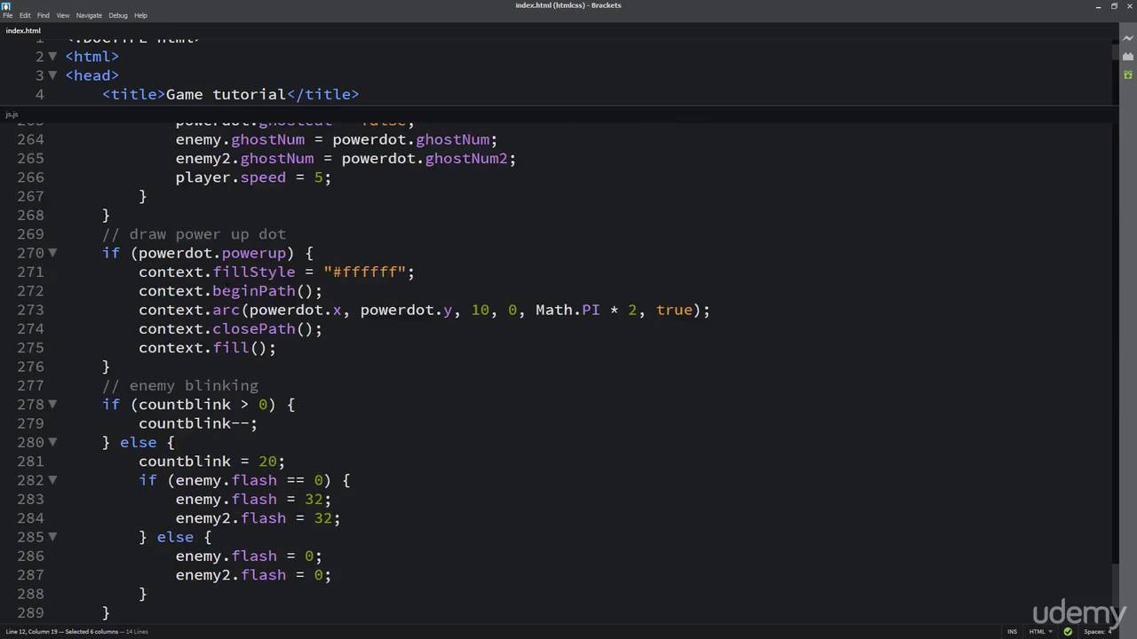Open the File menu
Screen dimensions: 1137x639
7,15
